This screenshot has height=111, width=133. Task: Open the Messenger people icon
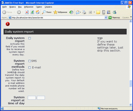click(114, 12)
